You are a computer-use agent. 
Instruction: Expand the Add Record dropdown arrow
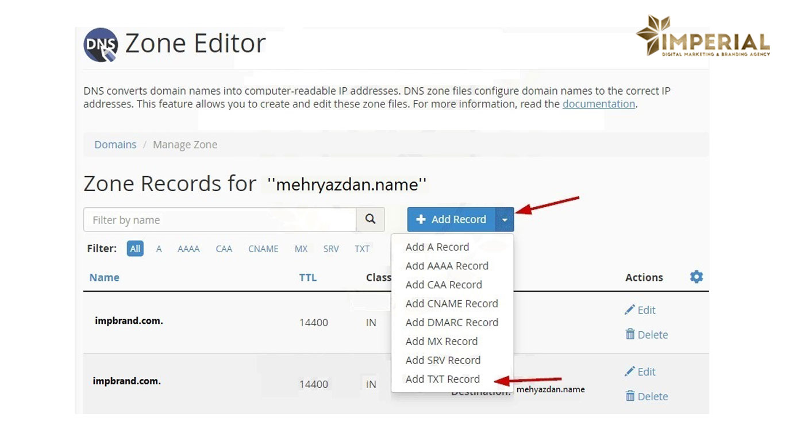(x=505, y=219)
